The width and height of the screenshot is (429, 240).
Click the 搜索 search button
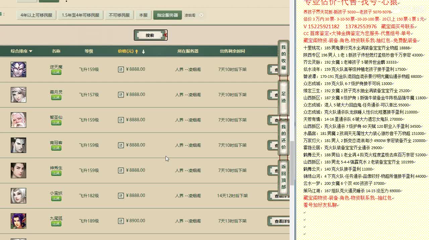pyautogui.click(x=150, y=35)
